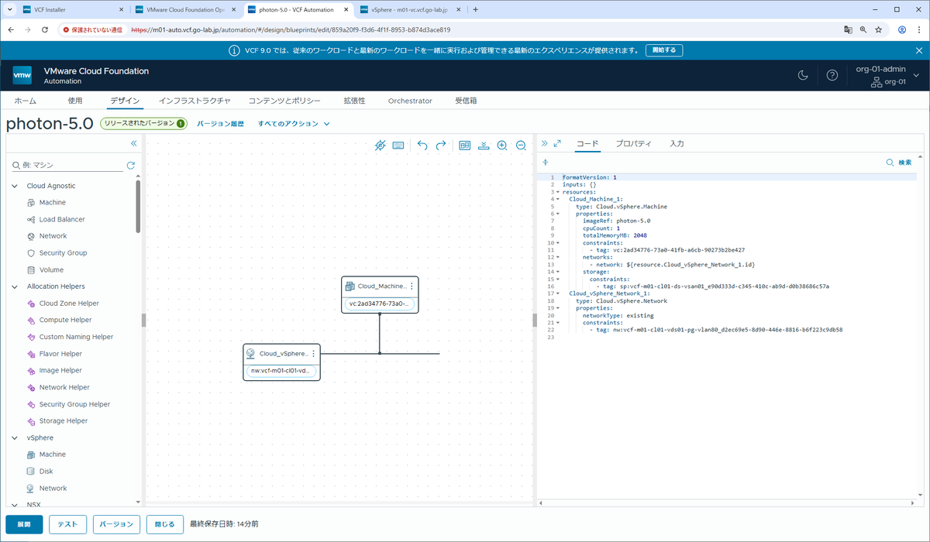Toggle connector visibility icon on canvas toolbar

[380, 145]
